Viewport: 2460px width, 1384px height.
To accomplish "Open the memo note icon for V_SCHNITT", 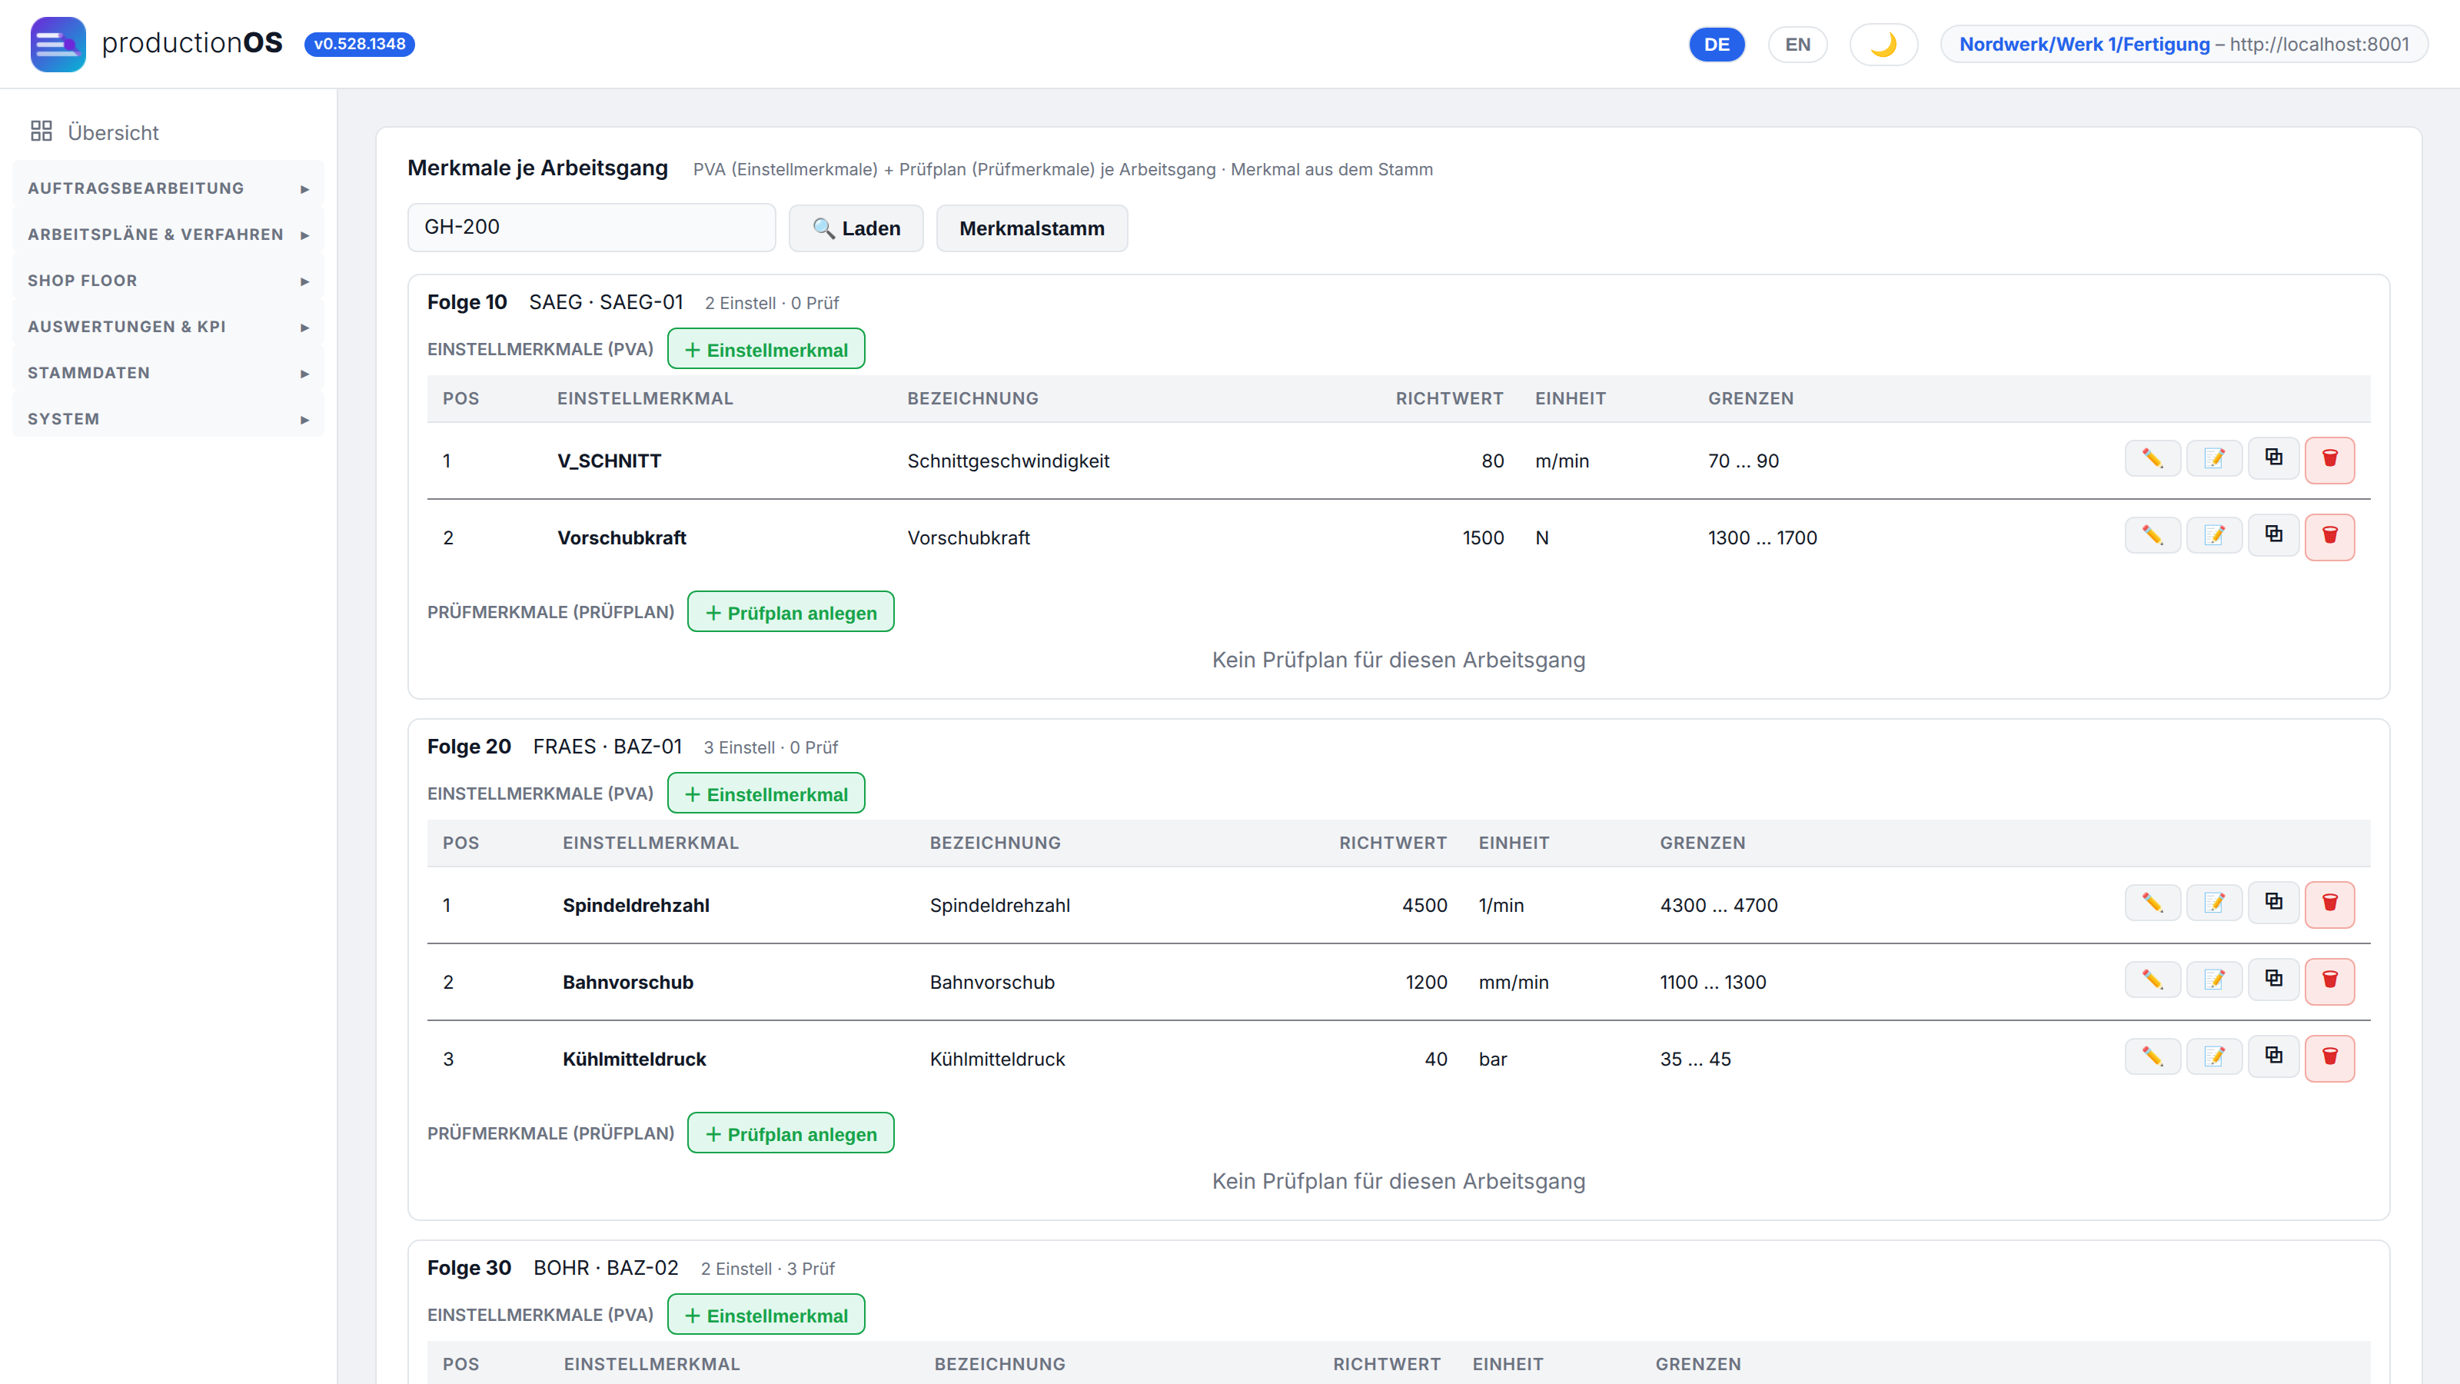I will click(x=2214, y=460).
